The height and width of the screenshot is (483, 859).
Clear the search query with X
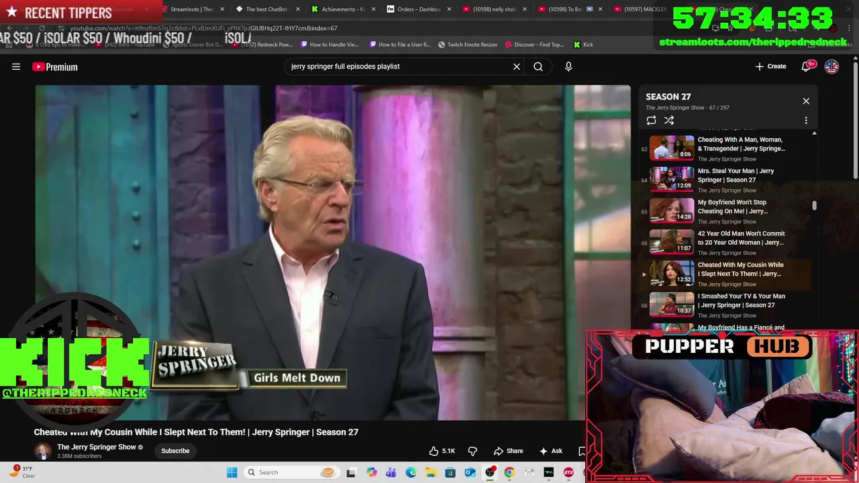click(x=517, y=66)
